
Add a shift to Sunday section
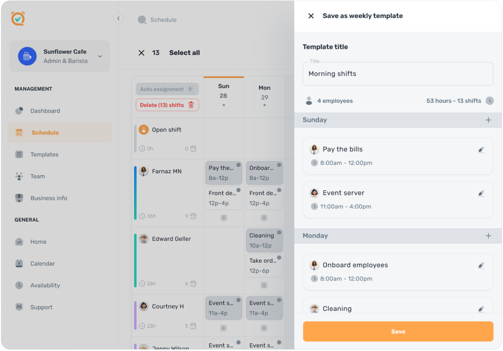488,120
